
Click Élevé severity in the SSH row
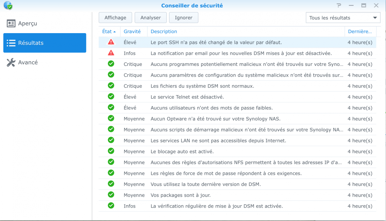(x=130, y=42)
